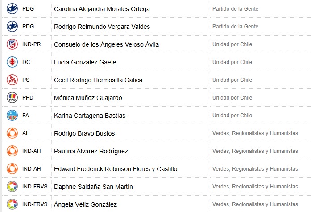This screenshot has height=212, width=311.
Task: Open candidate Carolina Alejandra Morales Ortega
Action: (x=102, y=9)
